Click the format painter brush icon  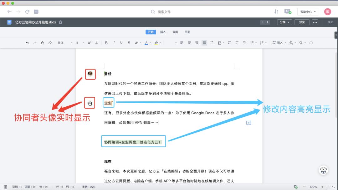pos(42,43)
